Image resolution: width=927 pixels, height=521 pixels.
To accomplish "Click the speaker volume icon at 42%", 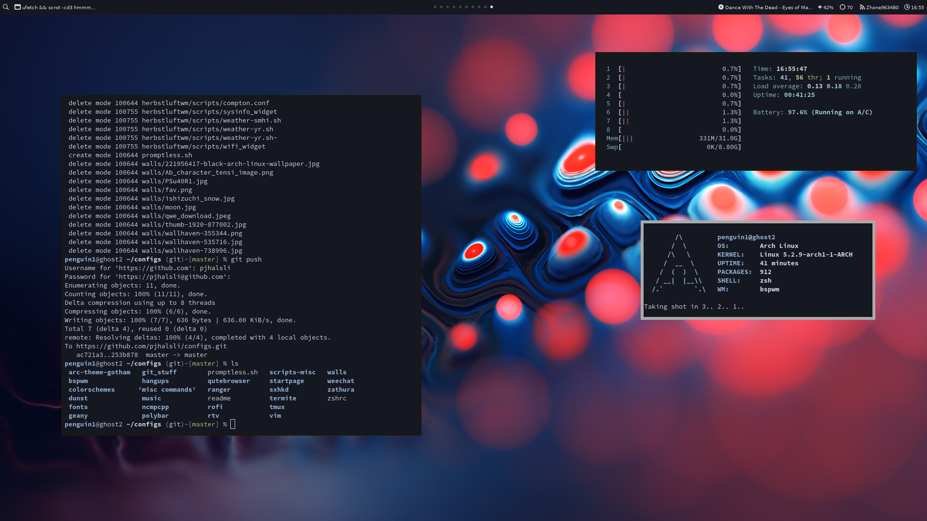I will (x=820, y=7).
